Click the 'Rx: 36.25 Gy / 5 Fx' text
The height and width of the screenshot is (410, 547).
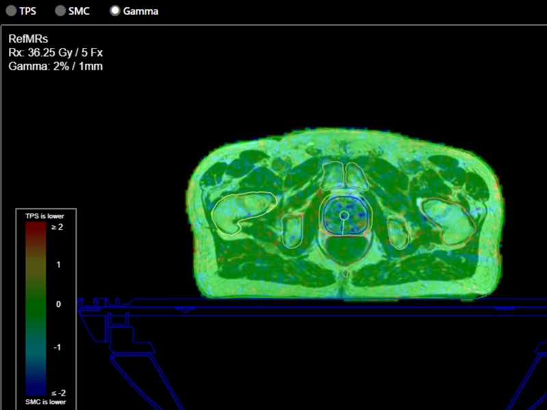point(55,53)
